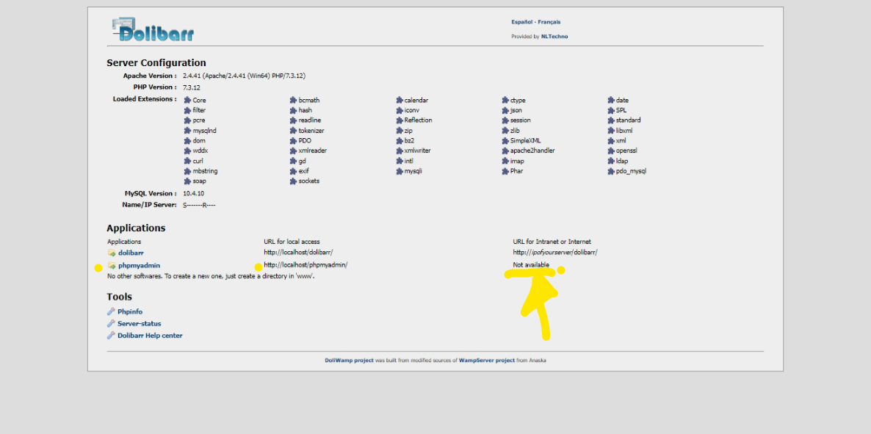Click the puzzle icon beside sockets extension
Screen dimensions: 871x434
point(293,181)
